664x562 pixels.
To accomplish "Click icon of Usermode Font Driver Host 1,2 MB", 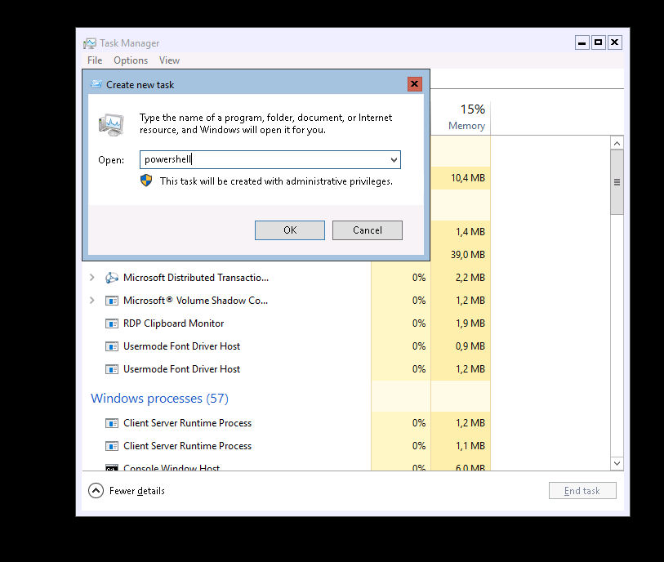I will pyautogui.click(x=112, y=369).
